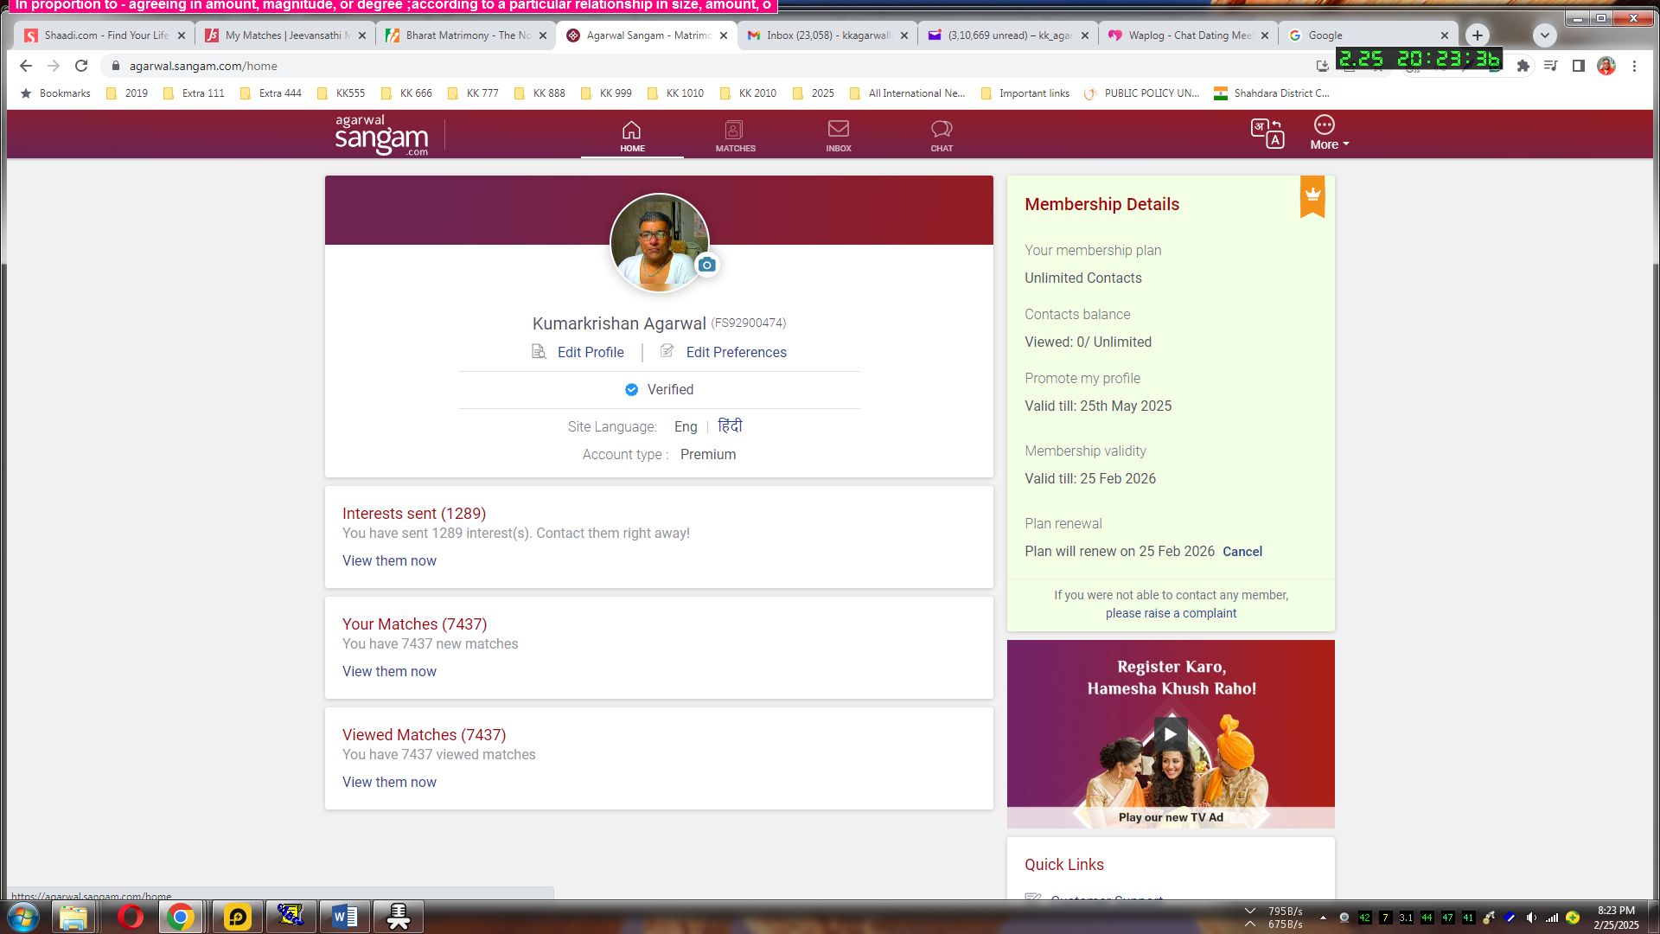Click the Chrome extensions puzzle icon
The width and height of the screenshot is (1660, 934).
(1523, 66)
